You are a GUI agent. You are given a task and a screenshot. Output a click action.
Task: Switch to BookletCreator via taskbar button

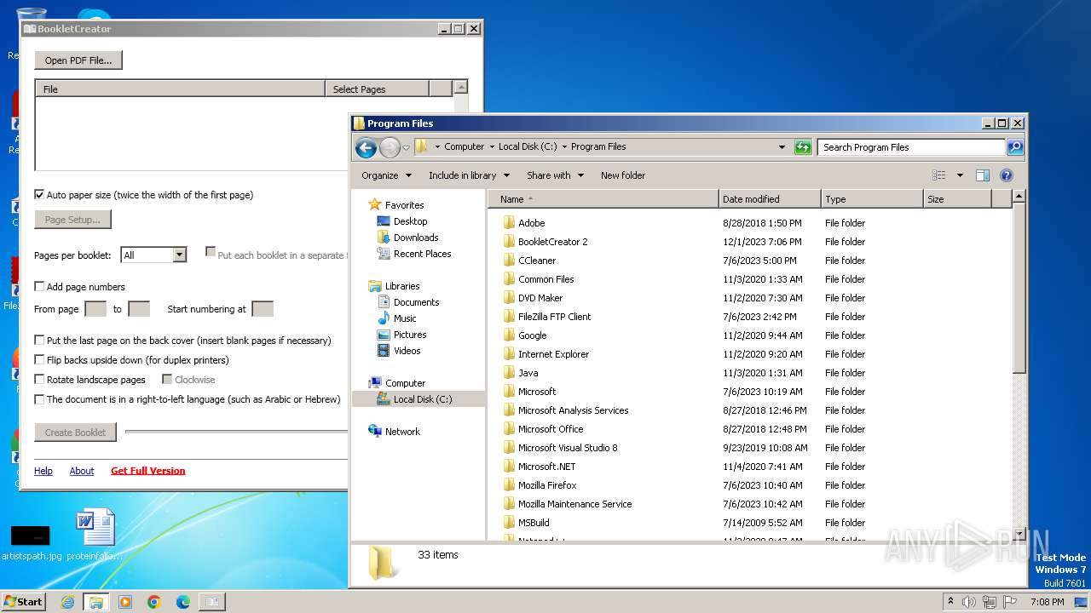tap(211, 602)
